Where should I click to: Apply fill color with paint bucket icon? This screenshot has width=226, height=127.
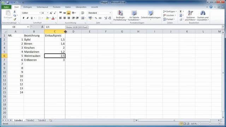[x=47, y=18]
